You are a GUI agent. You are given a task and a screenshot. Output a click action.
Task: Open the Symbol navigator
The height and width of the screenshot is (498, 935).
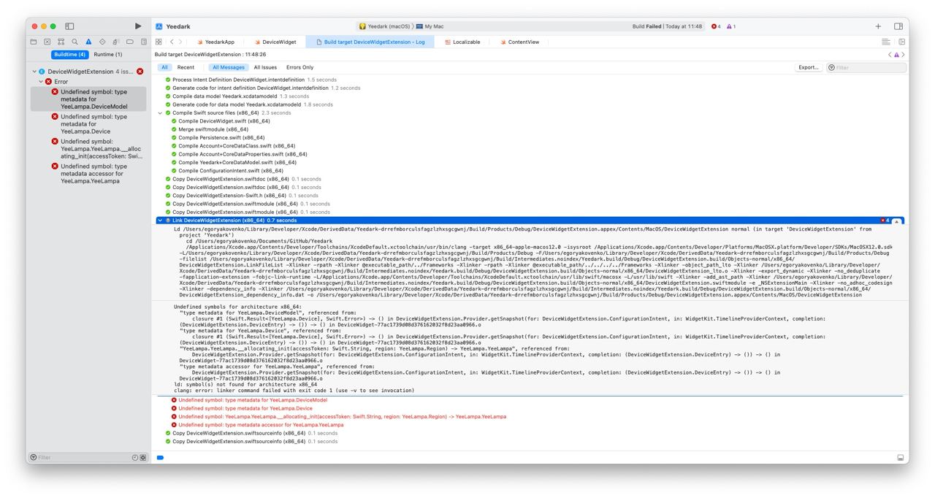click(61, 42)
